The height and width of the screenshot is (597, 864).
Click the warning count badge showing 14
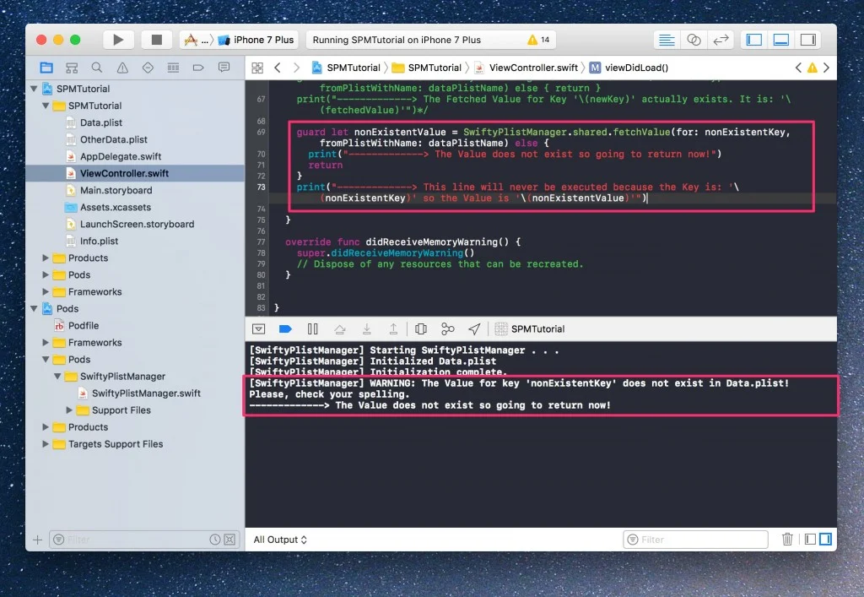pyautogui.click(x=538, y=40)
